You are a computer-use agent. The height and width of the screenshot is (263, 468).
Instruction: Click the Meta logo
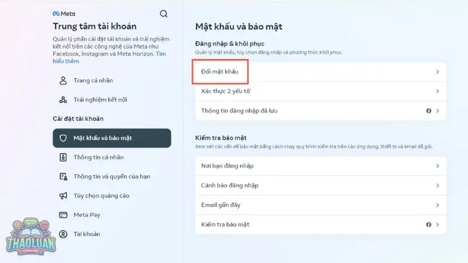tap(64, 13)
